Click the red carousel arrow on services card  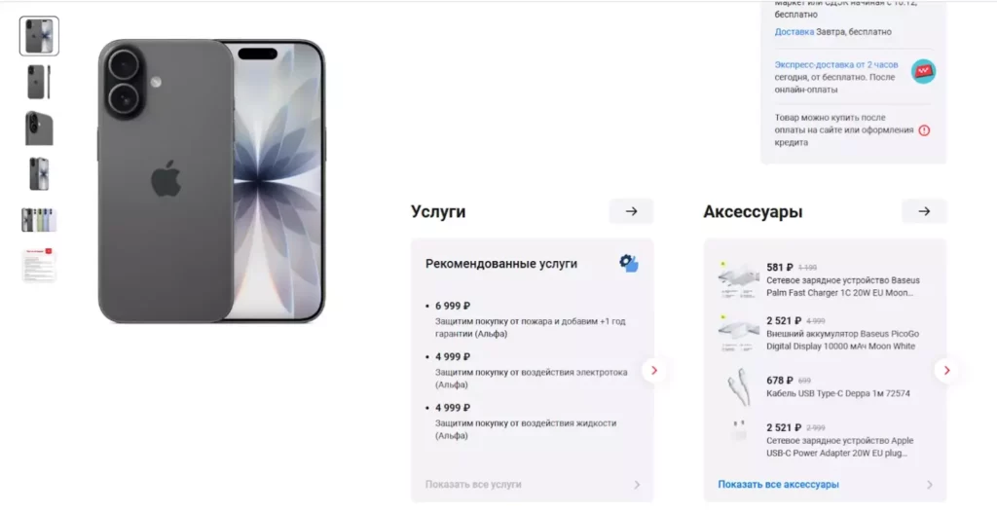[x=653, y=370]
